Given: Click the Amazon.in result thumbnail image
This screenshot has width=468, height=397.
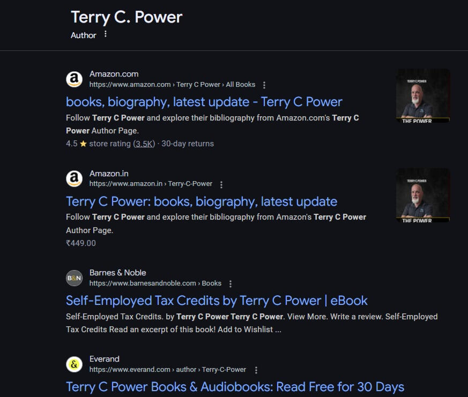Looking at the screenshot, I should click(x=423, y=196).
